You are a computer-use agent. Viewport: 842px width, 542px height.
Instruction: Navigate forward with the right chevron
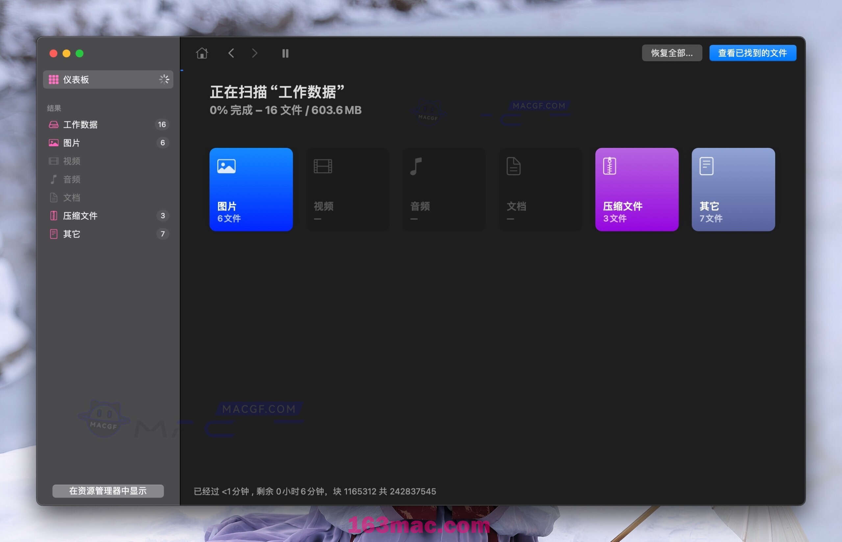tap(255, 53)
